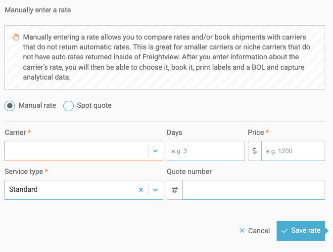Clear Standard service type with x icon
Screen dimensions: 333x252
(x=141, y=189)
